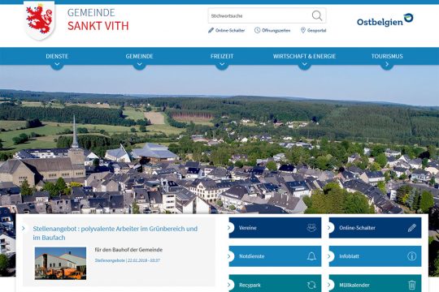Screen dimensions: 439x292
Task: Open the Vereine tile
Action: [275, 228]
